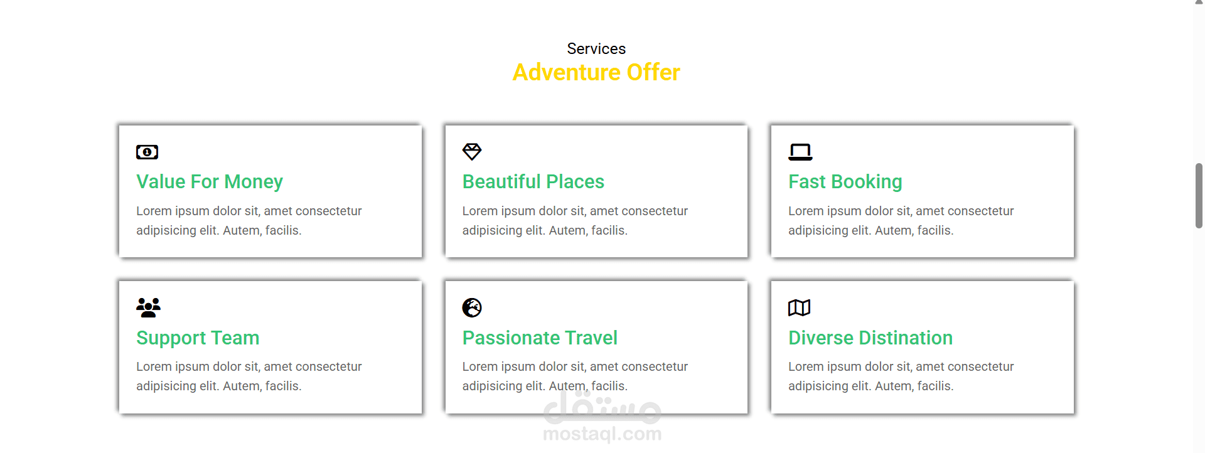
Task: Click the diamond gem icon
Action: 472,152
